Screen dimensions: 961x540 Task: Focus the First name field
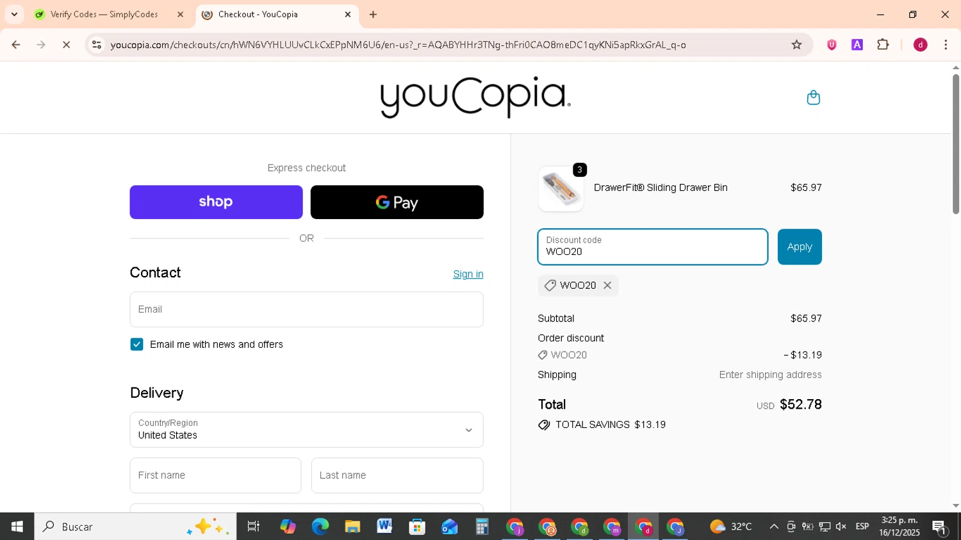coord(215,475)
